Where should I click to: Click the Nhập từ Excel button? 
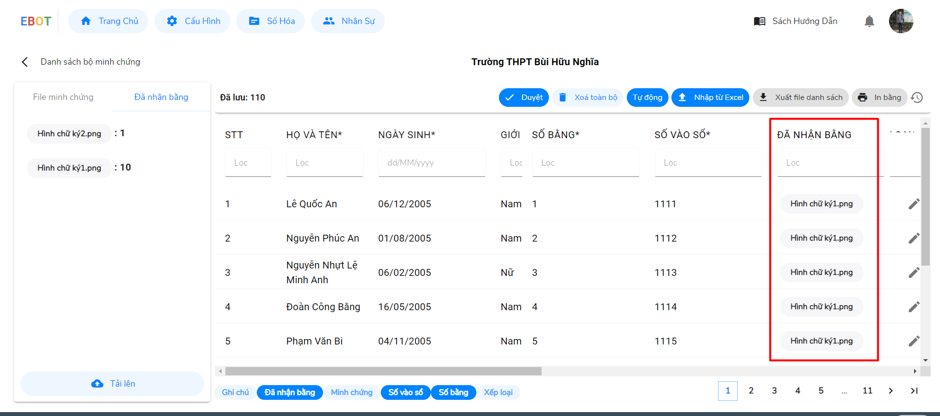click(710, 98)
